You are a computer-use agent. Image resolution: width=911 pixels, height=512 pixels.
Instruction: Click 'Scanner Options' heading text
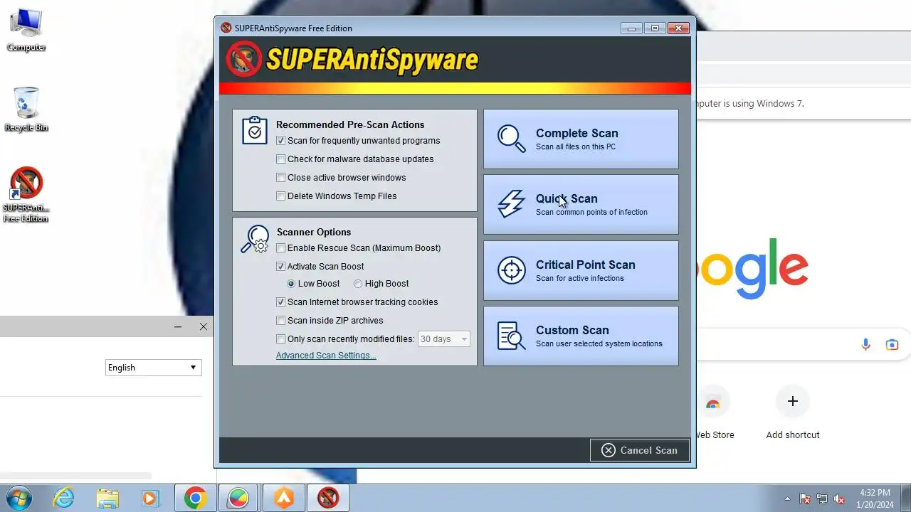pyautogui.click(x=314, y=233)
